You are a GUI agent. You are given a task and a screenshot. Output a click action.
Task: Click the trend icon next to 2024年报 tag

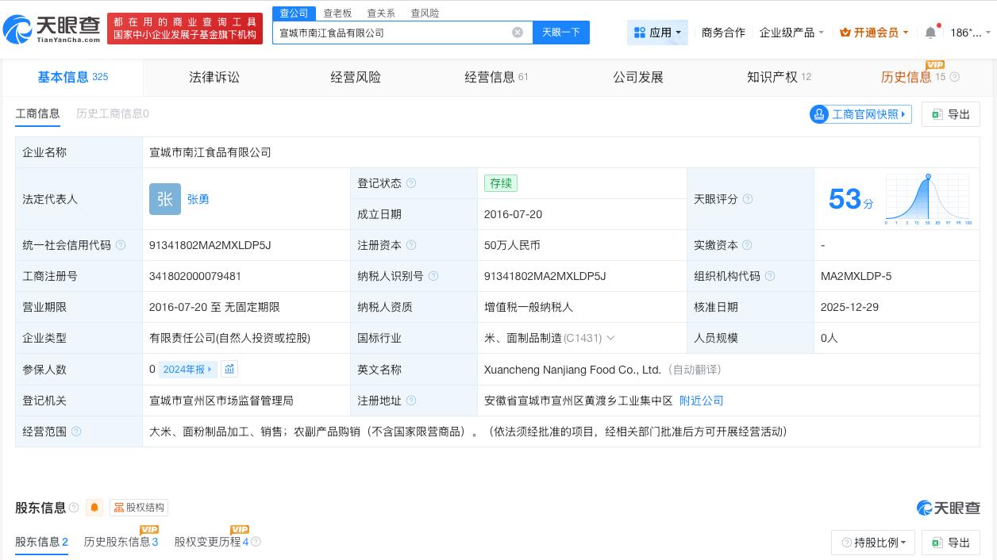tap(230, 369)
